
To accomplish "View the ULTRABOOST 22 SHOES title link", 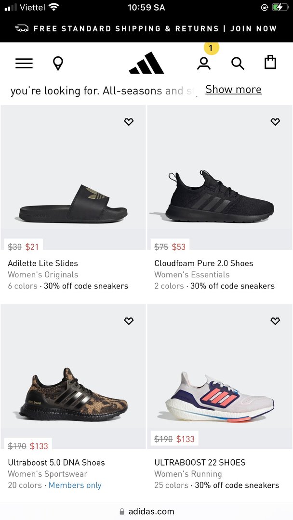I will point(200,463).
